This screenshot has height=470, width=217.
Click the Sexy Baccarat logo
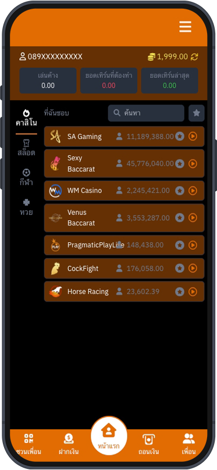click(55, 163)
